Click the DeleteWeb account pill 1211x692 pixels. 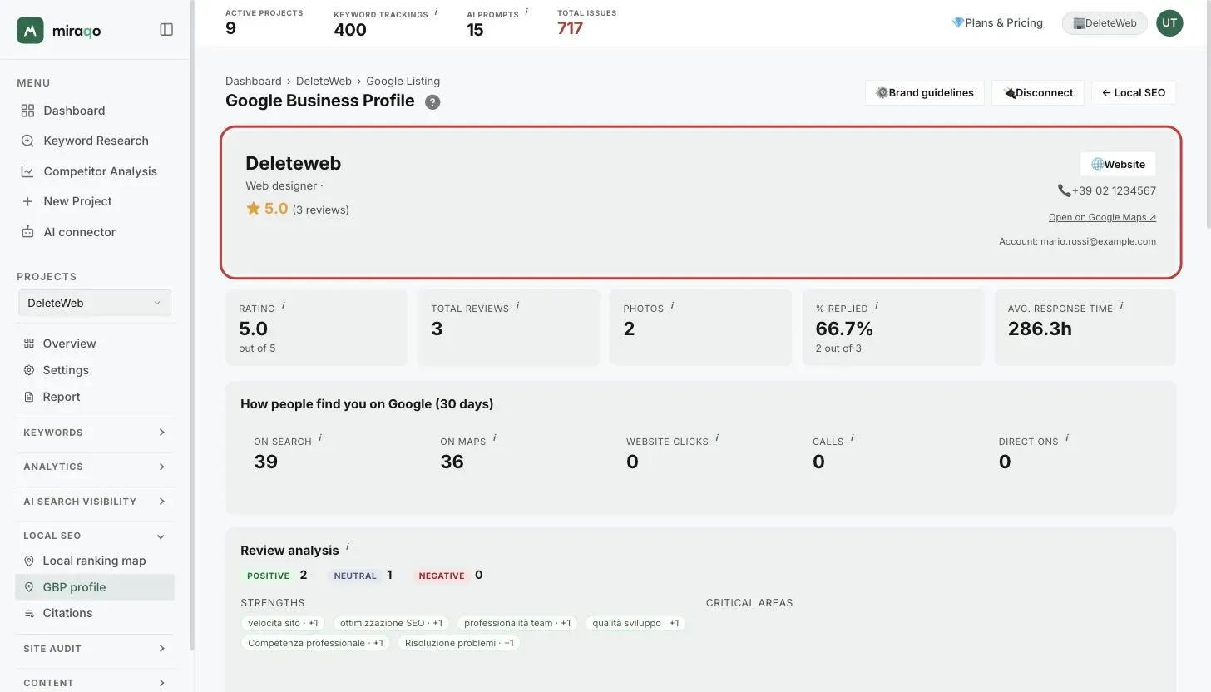1105,23
